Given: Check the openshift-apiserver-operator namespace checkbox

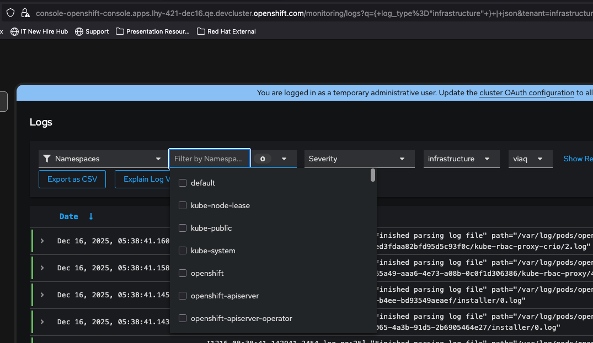Looking at the screenshot, I should click(183, 318).
